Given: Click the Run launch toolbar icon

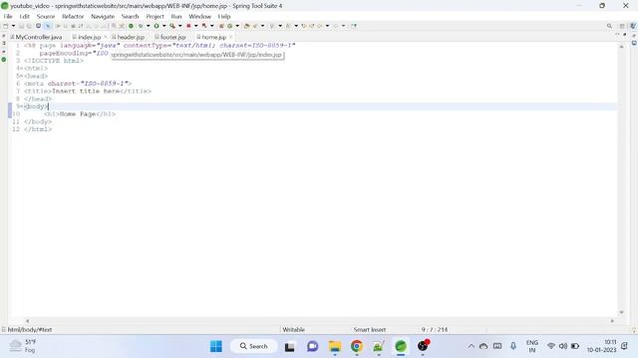Looking at the screenshot, I should [x=140, y=26].
